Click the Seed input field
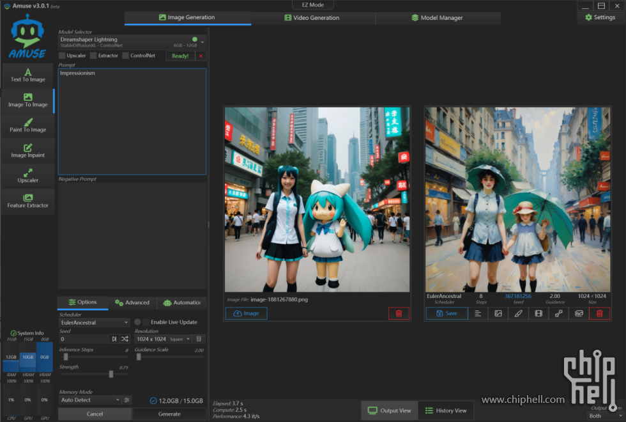The image size is (626, 422). (84, 339)
